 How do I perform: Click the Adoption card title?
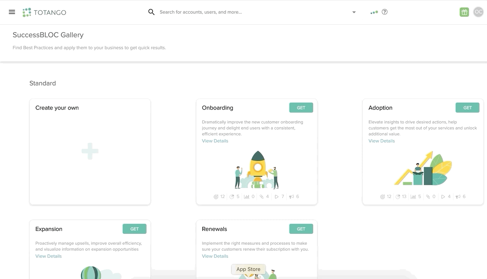380,108
